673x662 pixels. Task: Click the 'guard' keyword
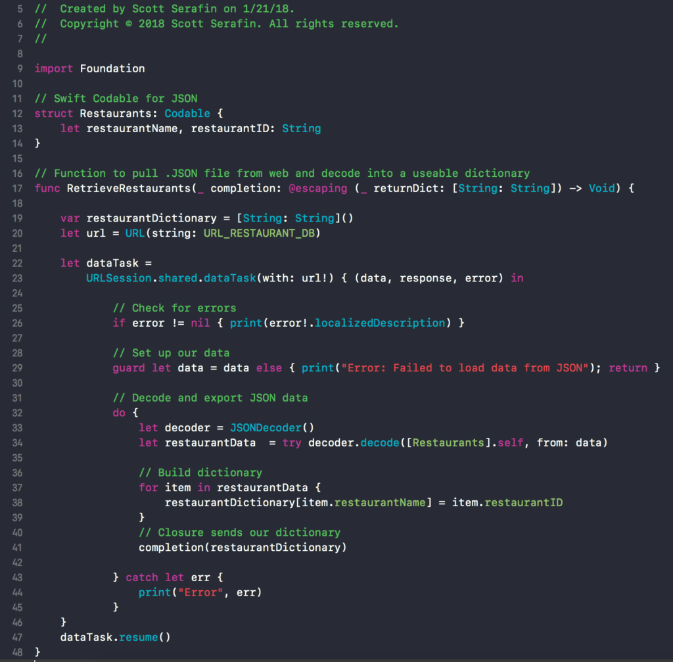coord(129,368)
